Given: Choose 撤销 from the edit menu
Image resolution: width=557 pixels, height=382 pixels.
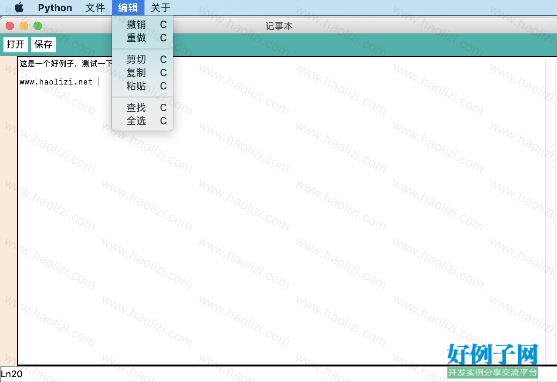Looking at the screenshot, I should 142,24.
